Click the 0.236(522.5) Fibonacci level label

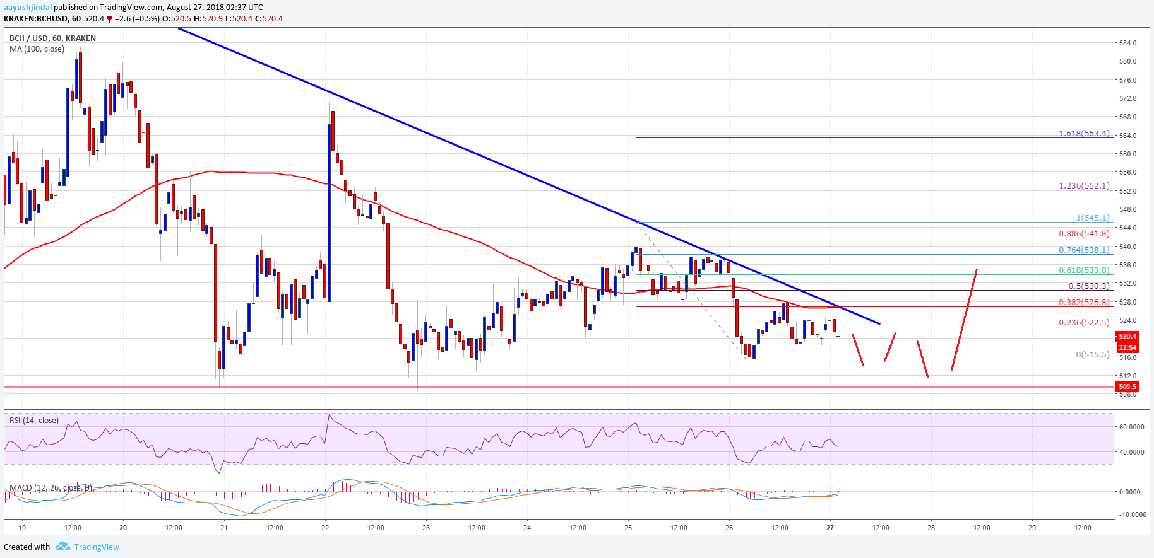pos(1084,323)
